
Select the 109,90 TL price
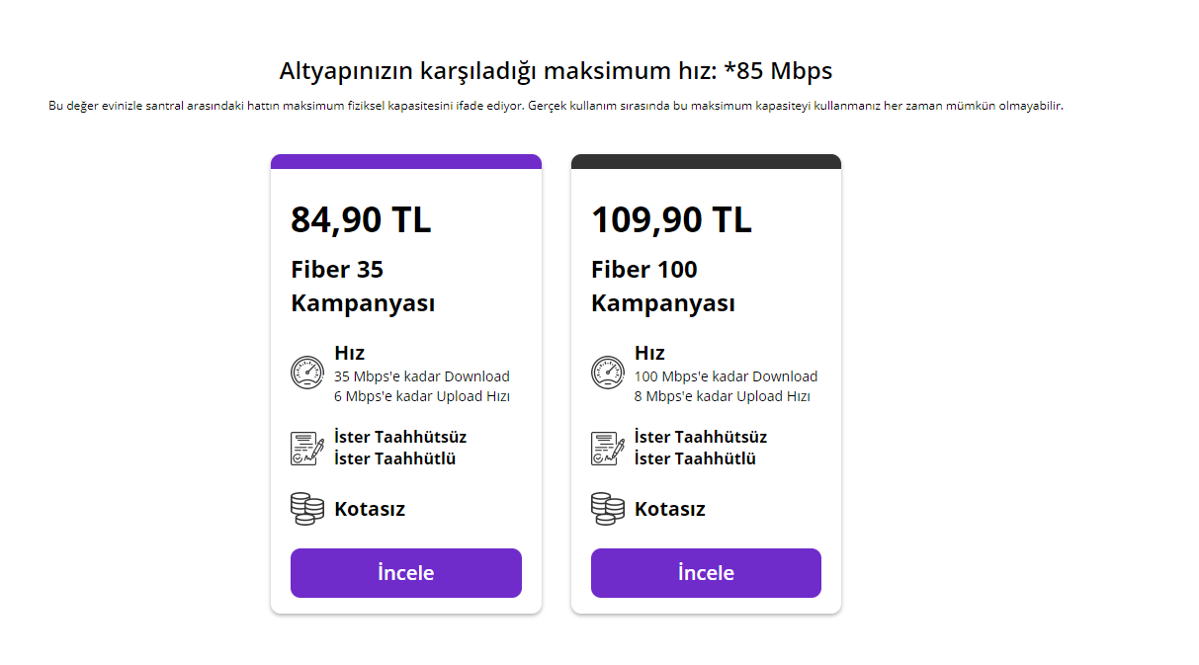671,219
